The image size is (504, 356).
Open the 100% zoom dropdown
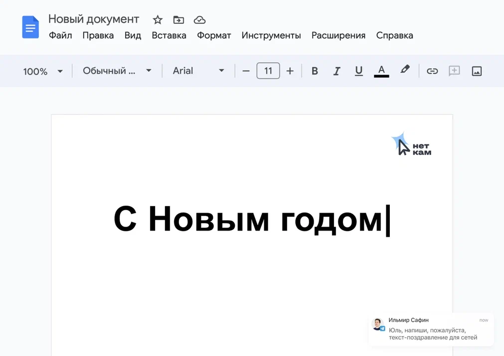pos(43,71)
